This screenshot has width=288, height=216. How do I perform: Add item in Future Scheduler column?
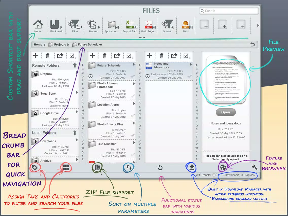click(x=149, y=56)
